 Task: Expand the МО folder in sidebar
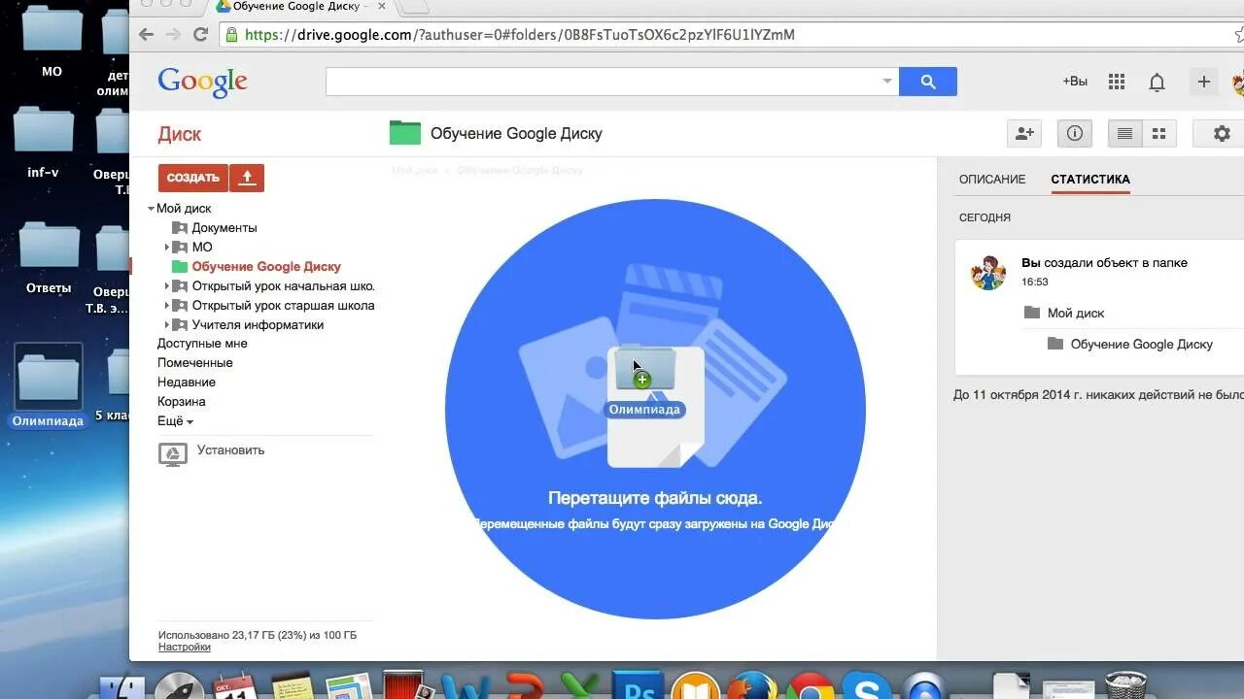(166, 248)
